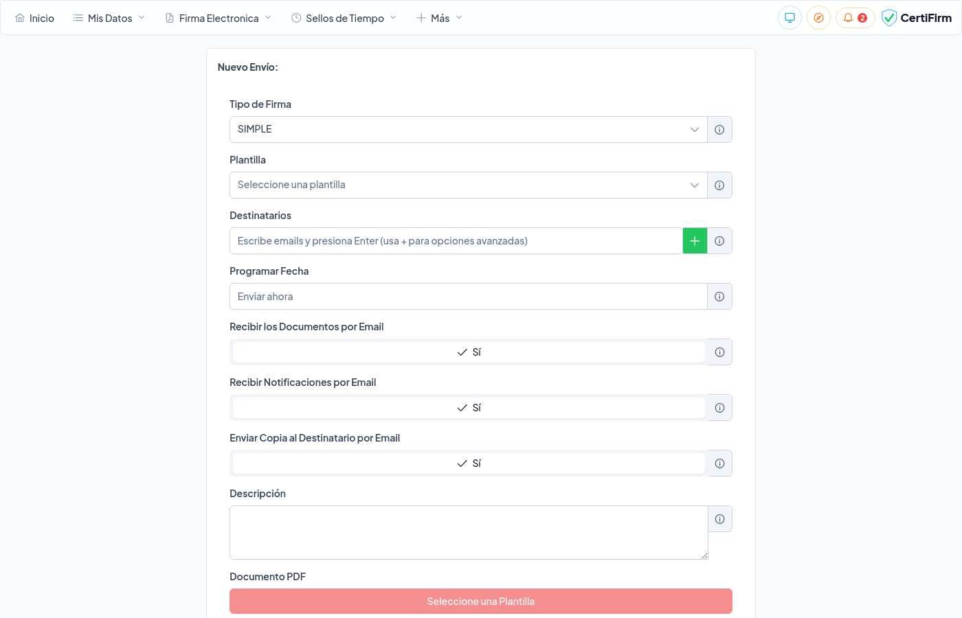Open the Sellos de Tiempo menu
Viewport: 962px width, 618px height.
coord(344,19)
